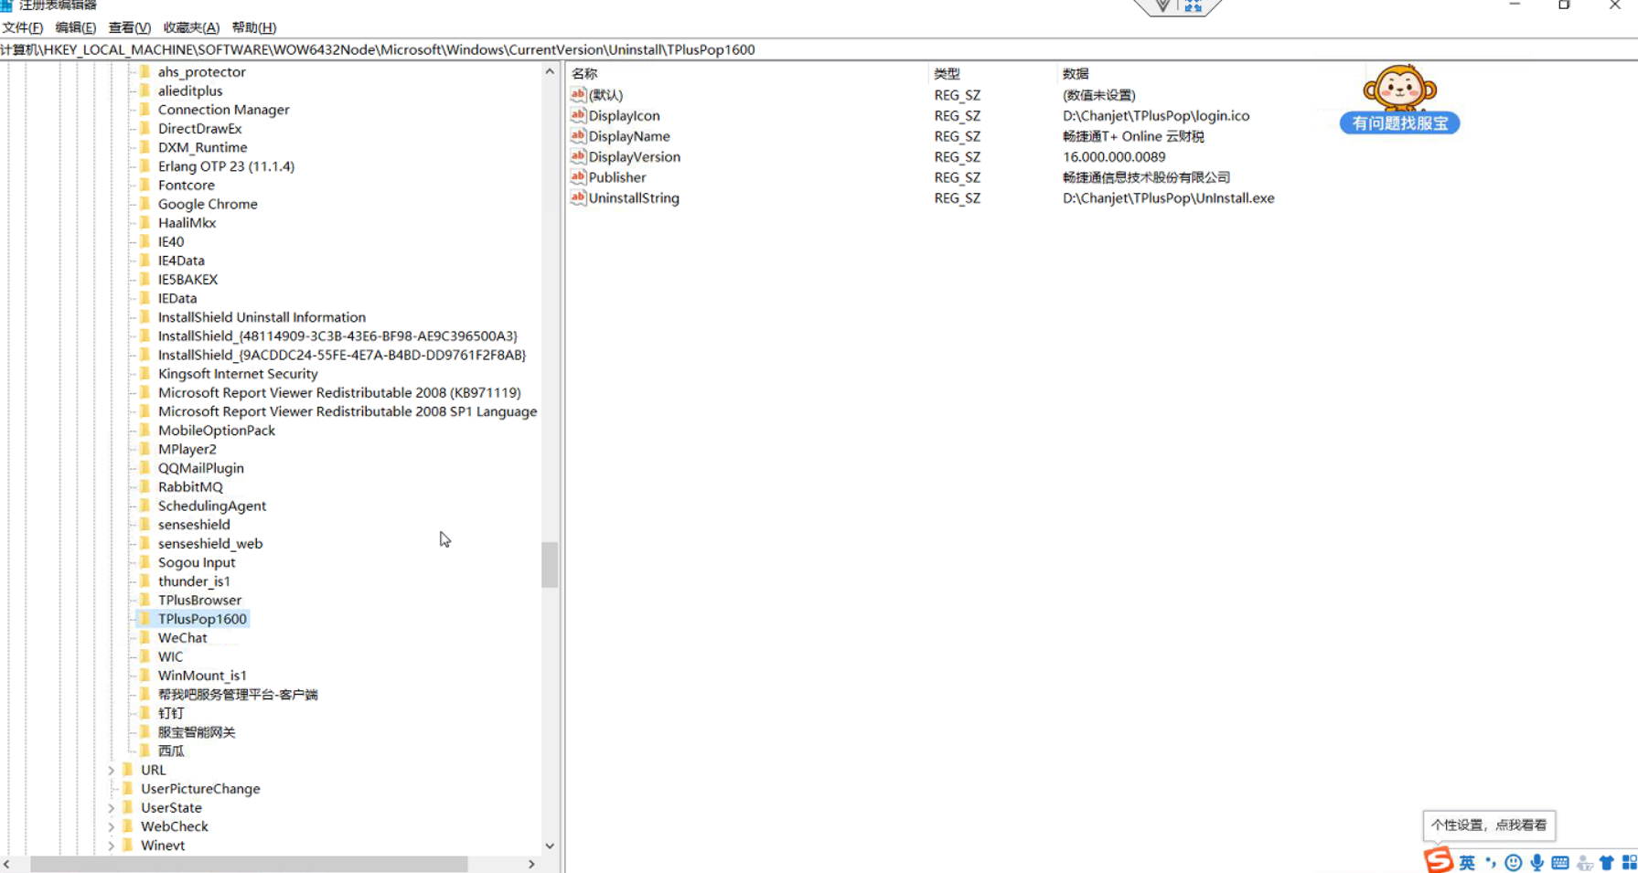Click the tree pane horizontal scrollbar thumb

click(249, 864)
